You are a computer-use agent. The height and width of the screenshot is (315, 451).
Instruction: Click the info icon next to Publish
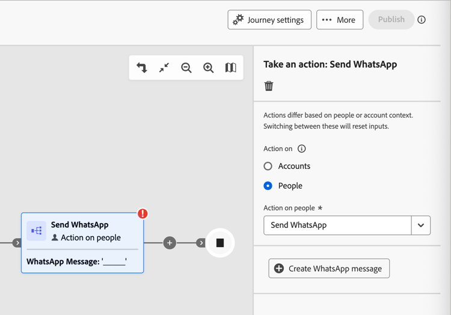(422, 20)
